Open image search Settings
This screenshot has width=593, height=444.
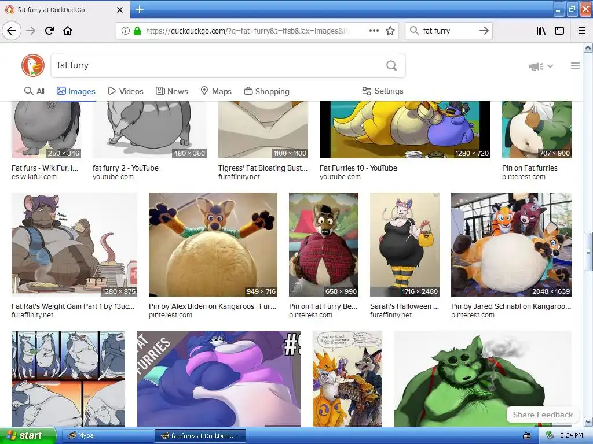click(383, 91)
